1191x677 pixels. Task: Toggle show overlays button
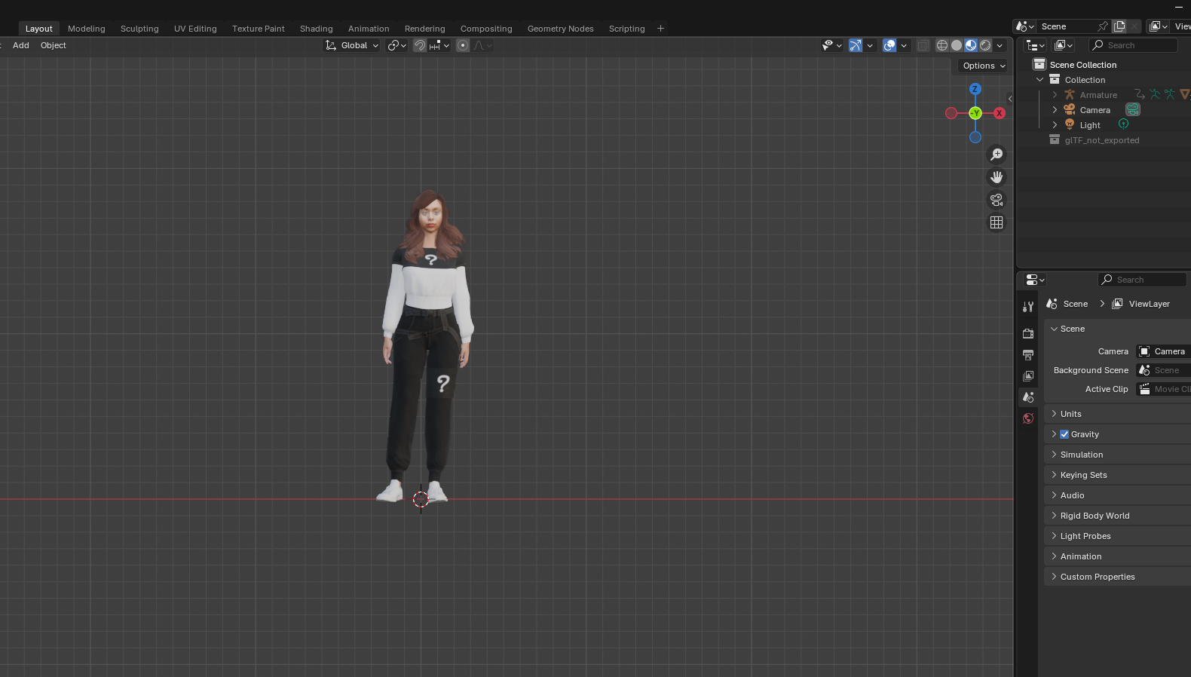click(x=889, y=45)
